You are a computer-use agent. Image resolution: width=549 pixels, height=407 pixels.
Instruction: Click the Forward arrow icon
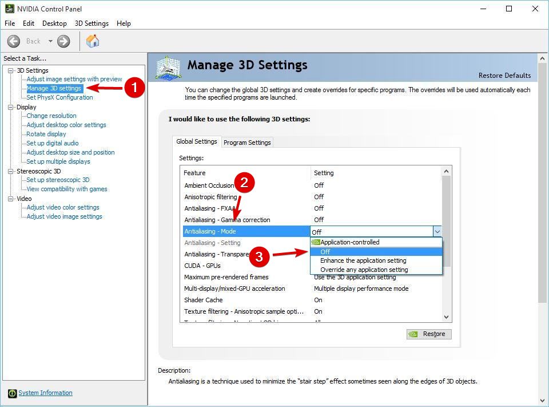coord(63,41)
